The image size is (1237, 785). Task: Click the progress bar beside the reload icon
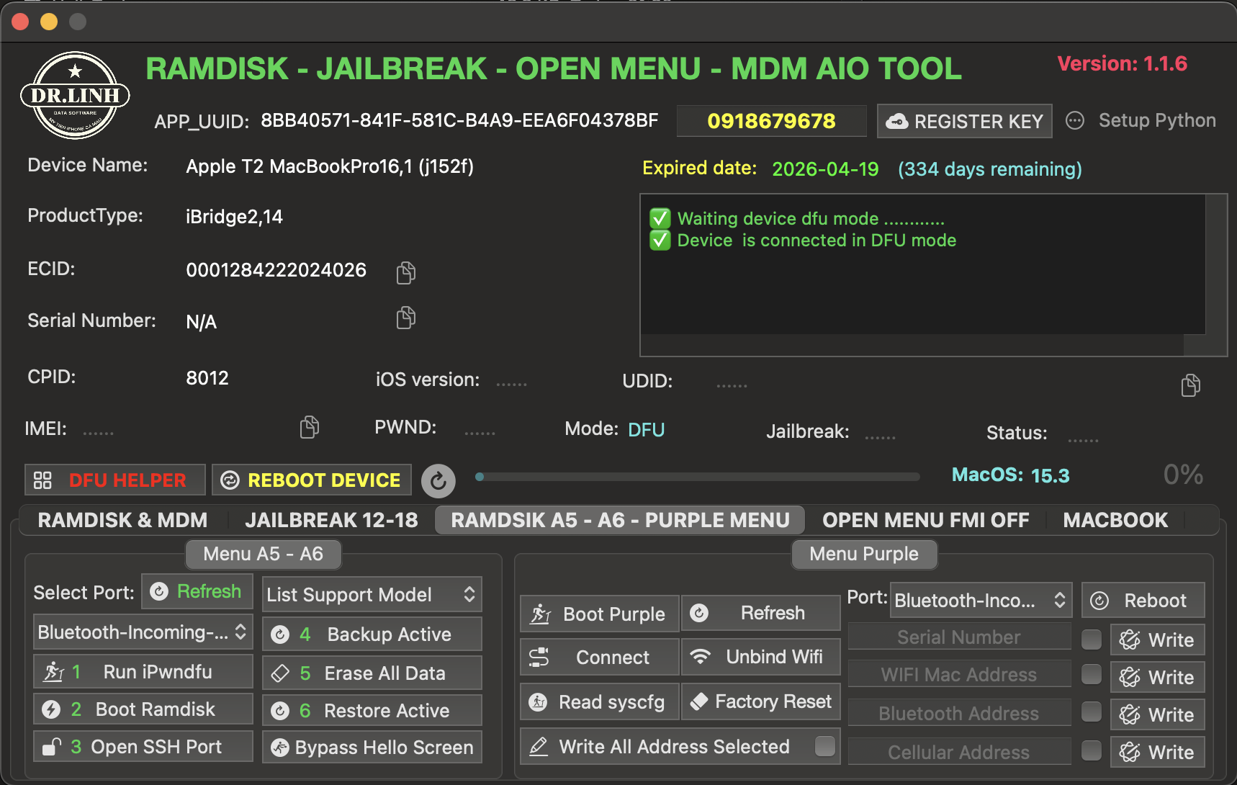698,476
